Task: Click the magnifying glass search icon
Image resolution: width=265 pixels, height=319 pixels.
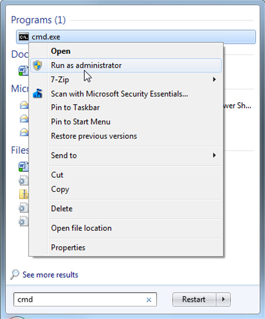Action: coord(15,275)
